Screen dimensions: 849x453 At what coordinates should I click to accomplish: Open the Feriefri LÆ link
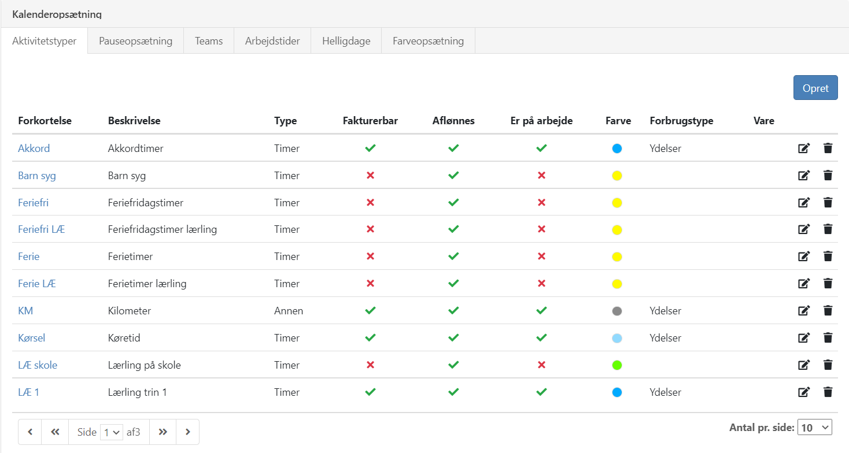tap(42, 229)
